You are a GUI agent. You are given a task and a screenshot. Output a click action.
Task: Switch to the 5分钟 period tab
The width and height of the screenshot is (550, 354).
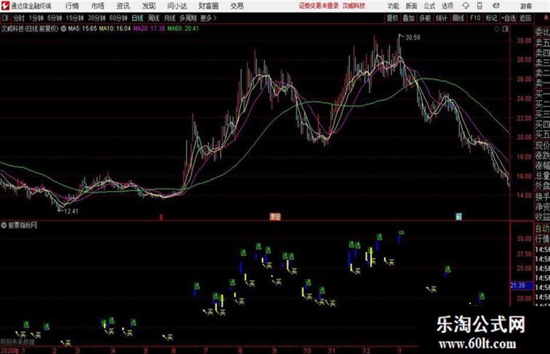click(x=55, y=18)
